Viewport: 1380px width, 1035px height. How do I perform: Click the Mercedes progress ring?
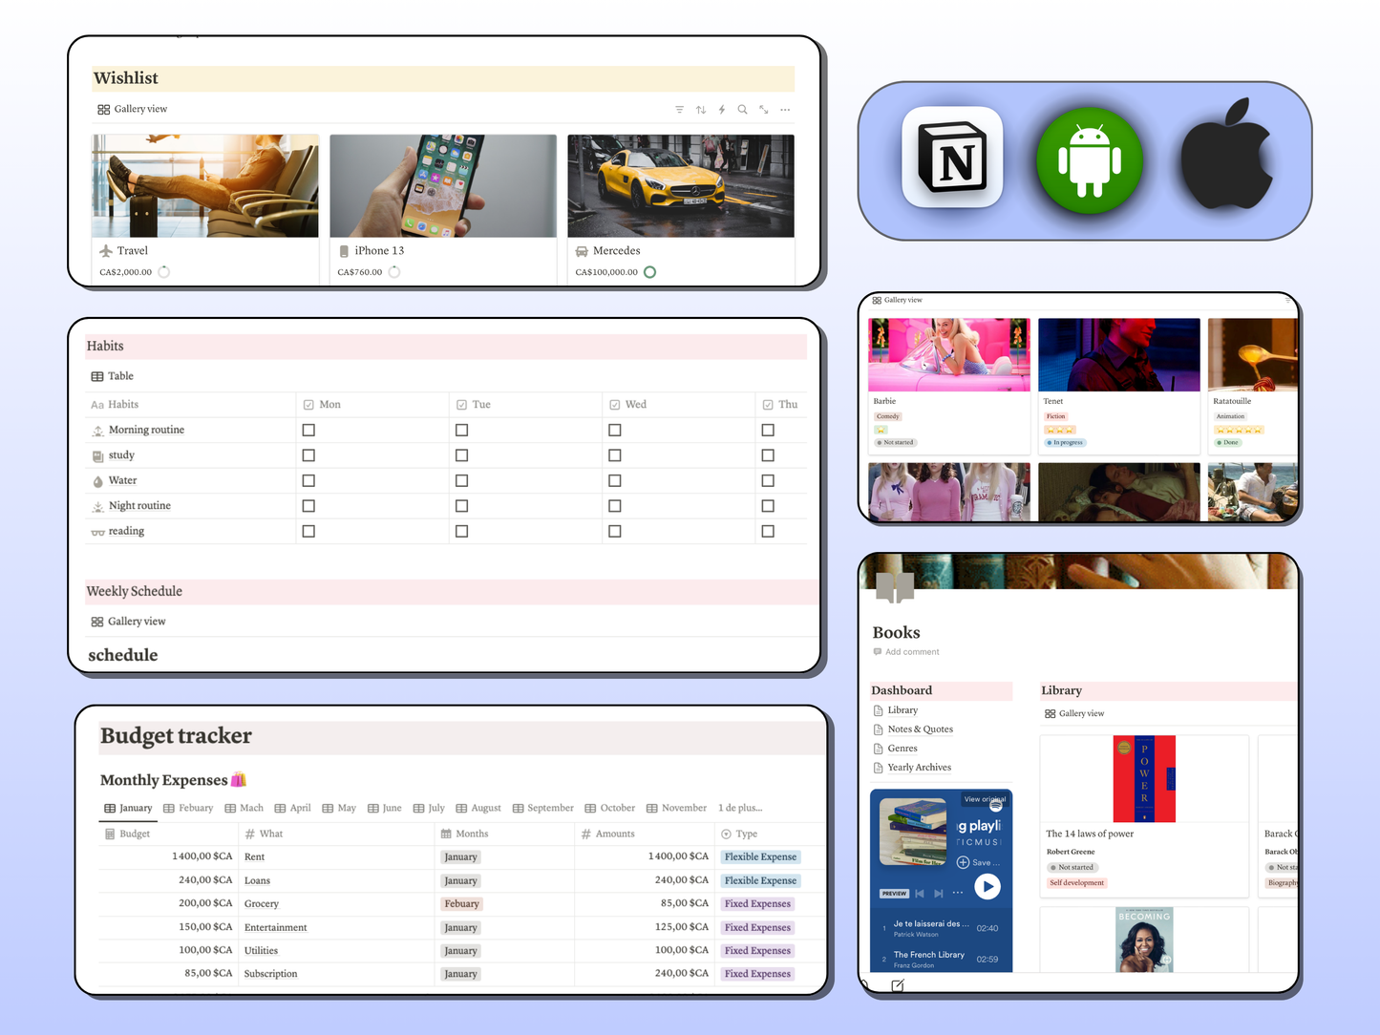[x=650, y=272]
